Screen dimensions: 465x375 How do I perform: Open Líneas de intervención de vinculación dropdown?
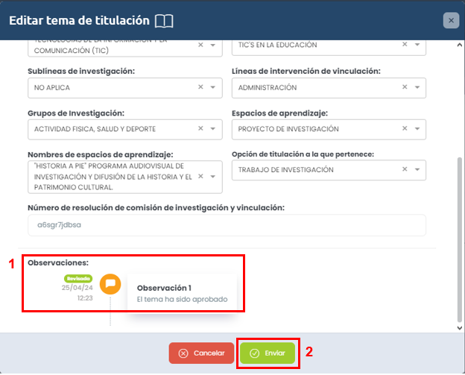417,87
